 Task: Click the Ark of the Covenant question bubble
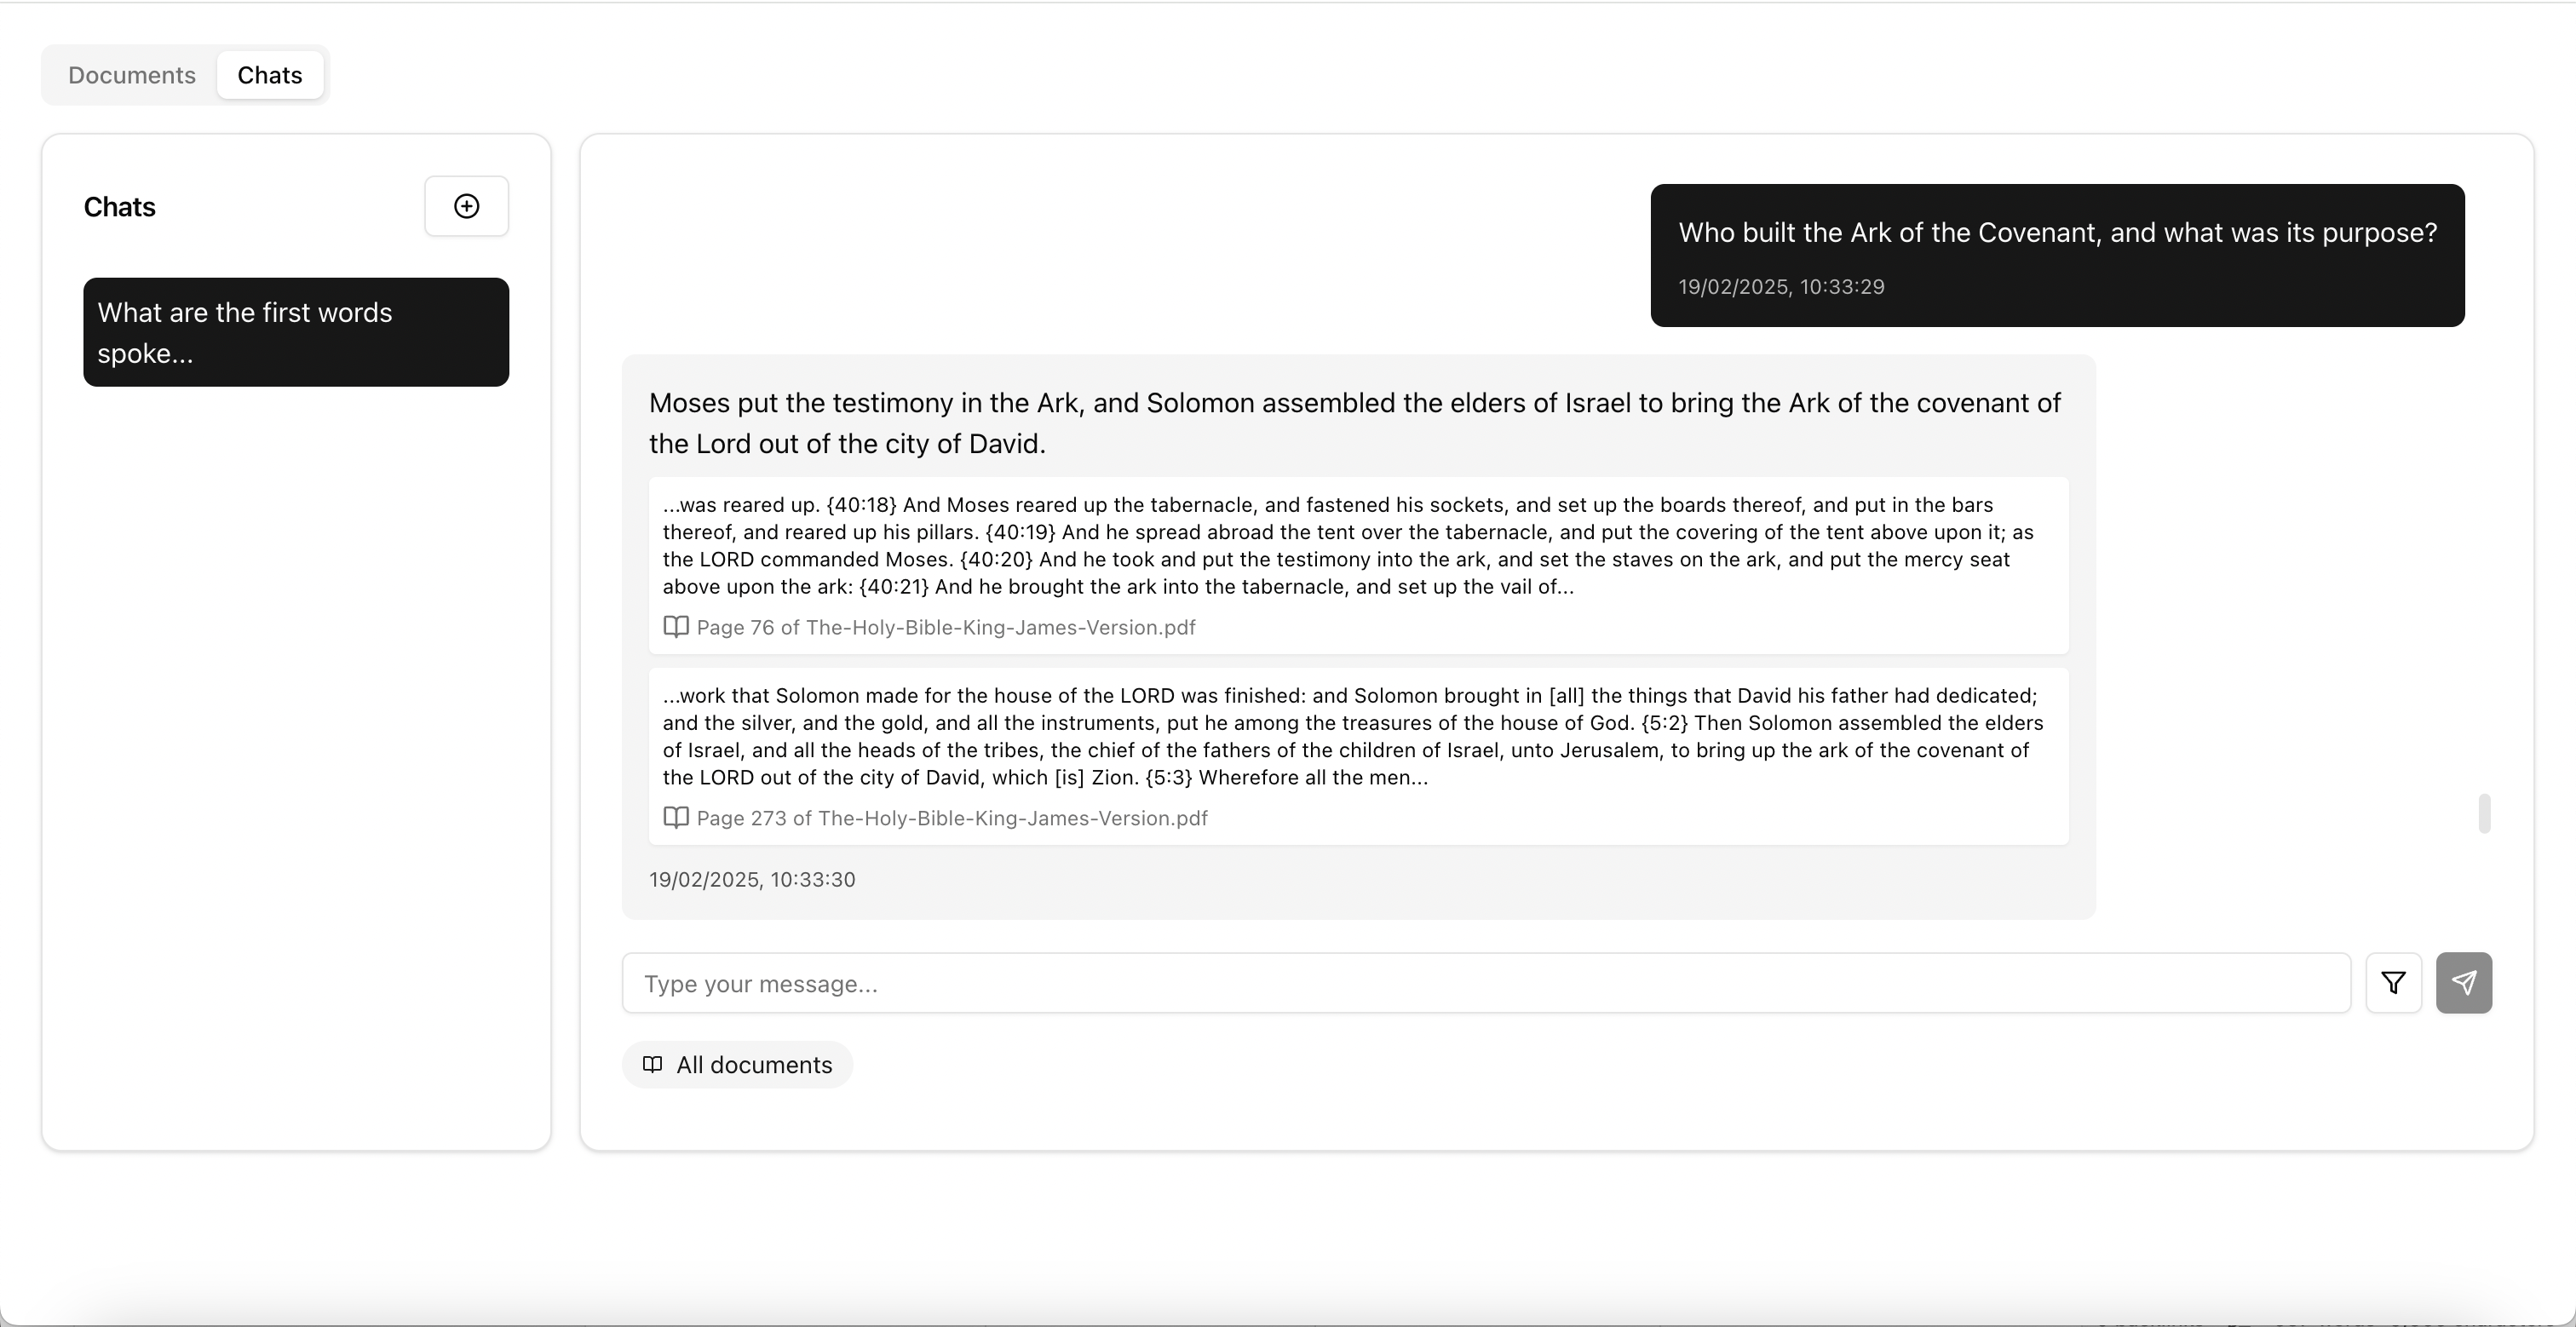coord(2057,233)
